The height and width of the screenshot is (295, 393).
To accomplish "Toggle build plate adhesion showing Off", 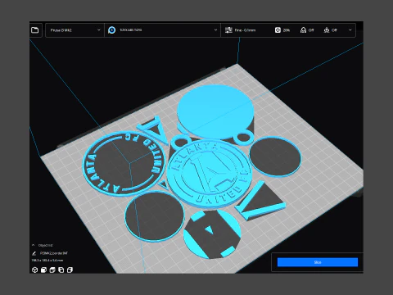I will coord(330,30).
